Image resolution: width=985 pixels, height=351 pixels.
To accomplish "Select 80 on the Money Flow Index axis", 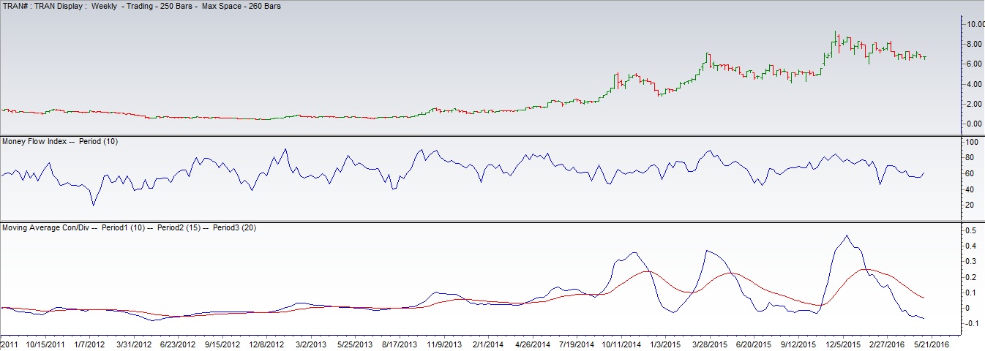I will (x=971, y=157).
